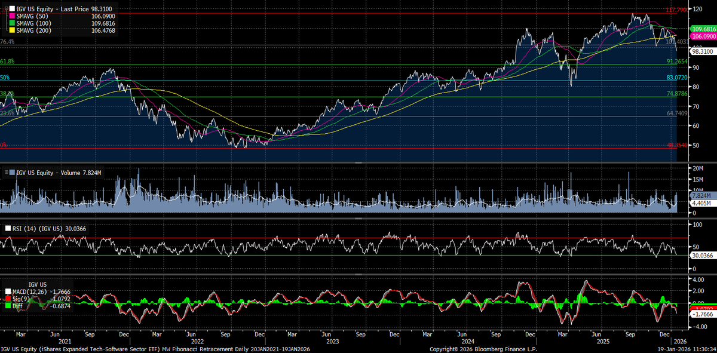Collapse the Volume panel legend expander

(6, 173)
